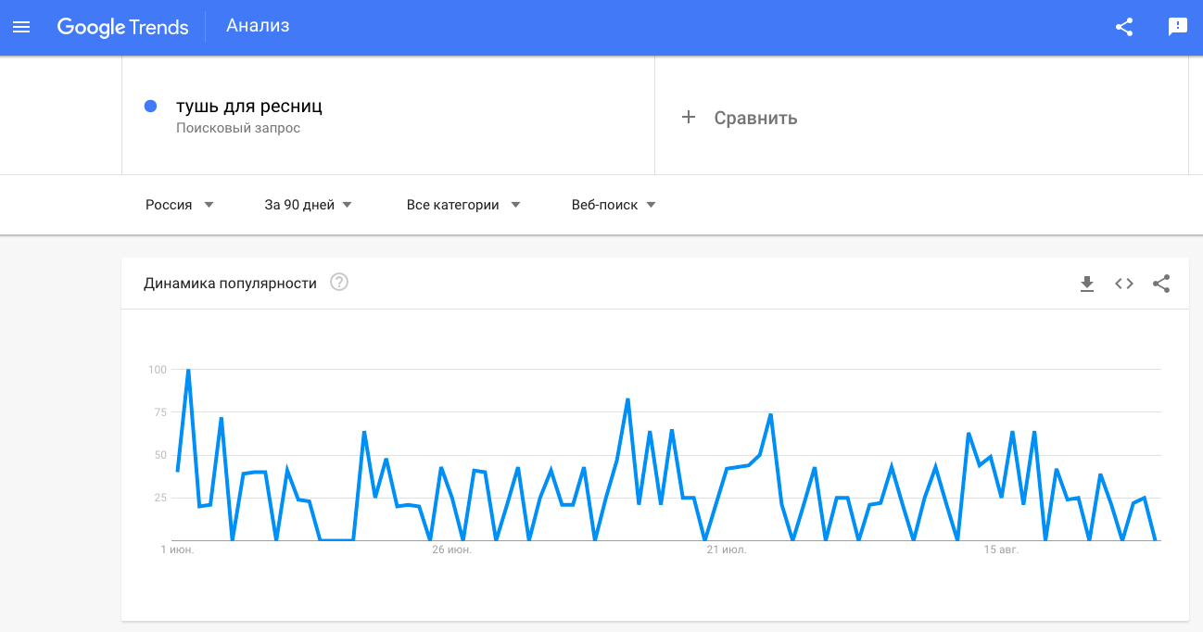Go to Google Trends home logo
This screenshot has width=1203, height=632.
[122, 27]
